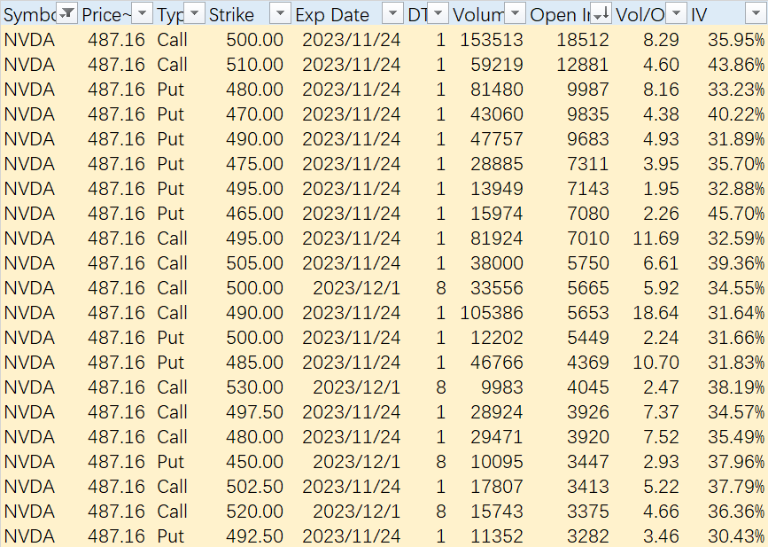Image resolution: width=768 pixels, height=547 pixels.
Task: Click Vol/OI cell 8.16
Action: (x=661, y=90)
